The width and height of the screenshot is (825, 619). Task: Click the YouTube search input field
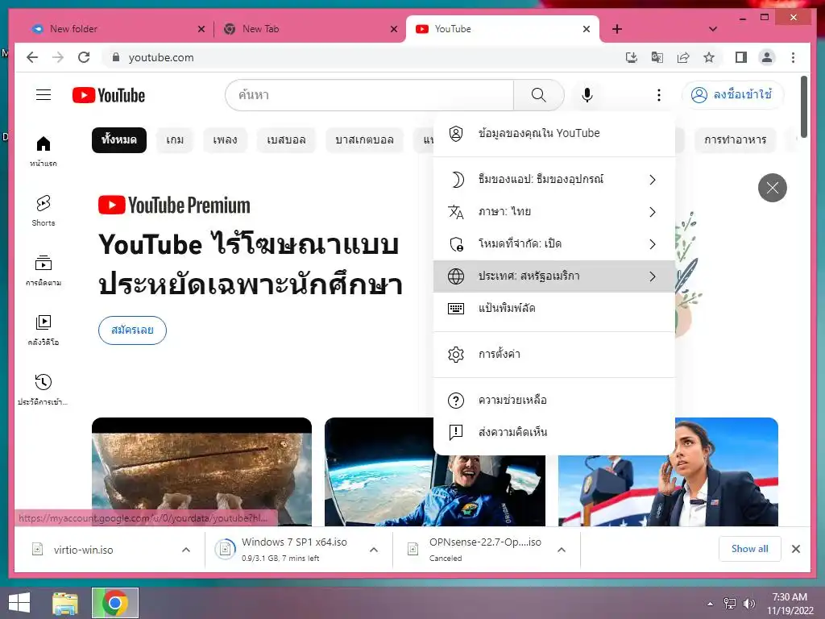coord(369,95)
